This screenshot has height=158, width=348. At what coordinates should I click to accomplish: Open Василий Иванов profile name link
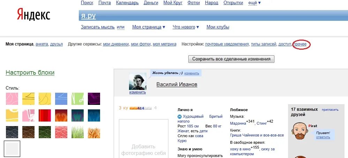(x=177, y=84)
